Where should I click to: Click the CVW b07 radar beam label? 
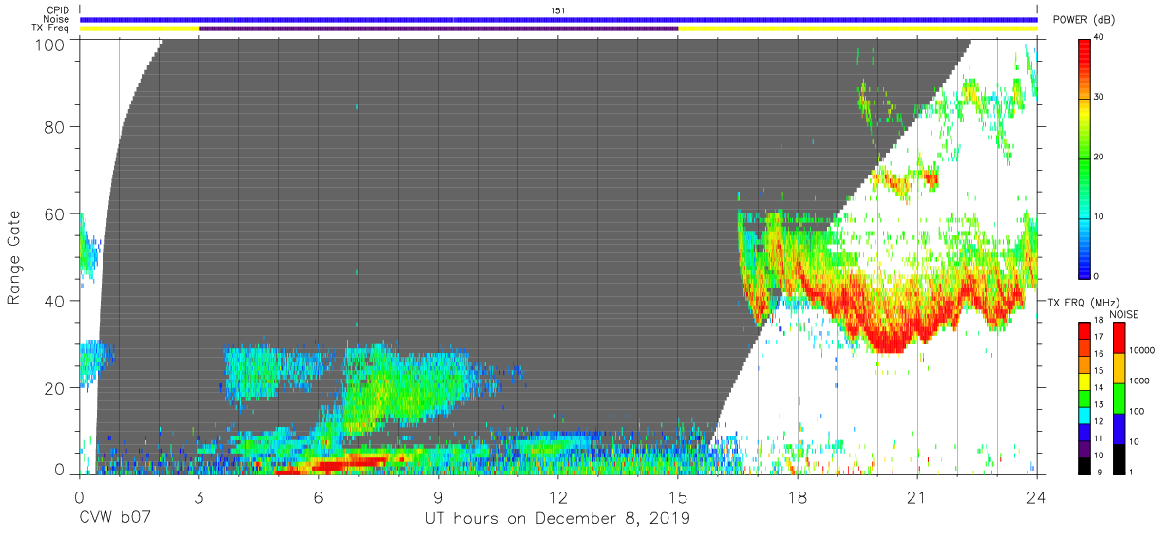point(115,518)
